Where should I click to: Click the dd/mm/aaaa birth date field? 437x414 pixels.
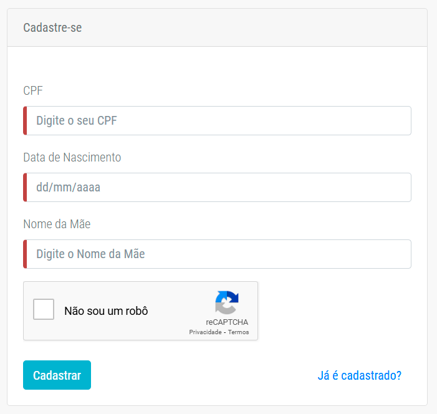click(x=217, y=187)
